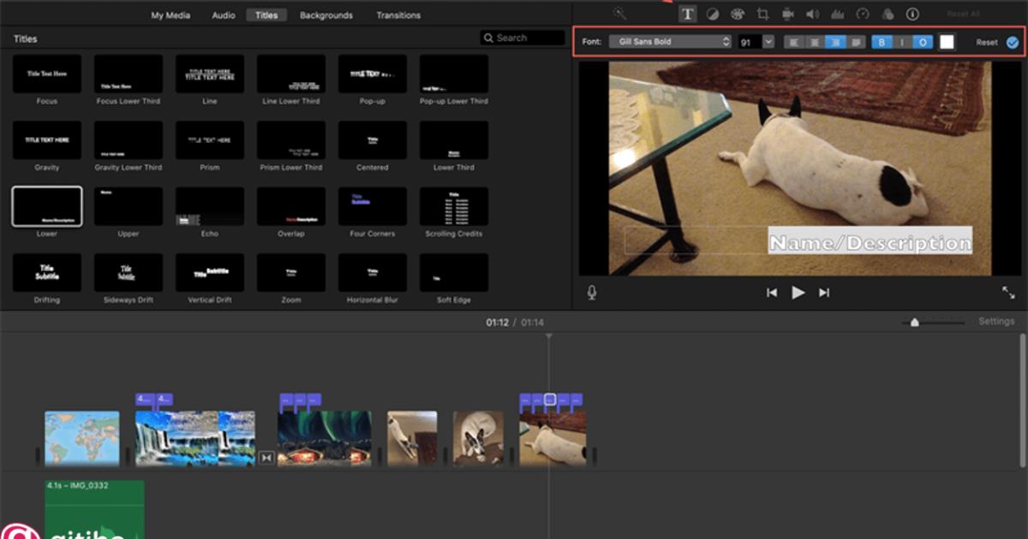Image resolution: width=1028 pixels, height=539 pixels.
Task: Move the timeline zoom slider
Action: [x=914, y=323]
